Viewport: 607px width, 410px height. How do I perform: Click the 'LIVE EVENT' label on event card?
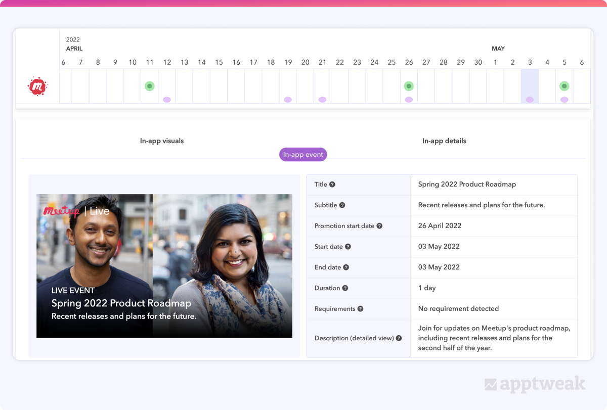pos(73,291)
